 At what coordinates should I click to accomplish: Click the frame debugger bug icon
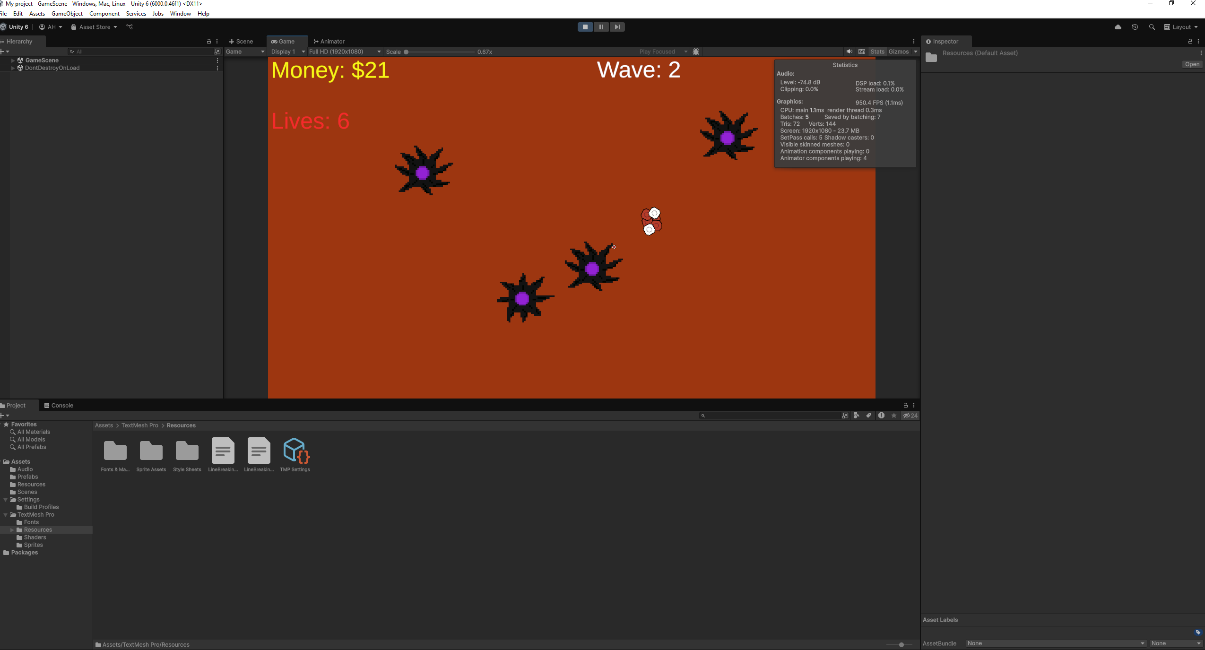click(x=696, y=52)
